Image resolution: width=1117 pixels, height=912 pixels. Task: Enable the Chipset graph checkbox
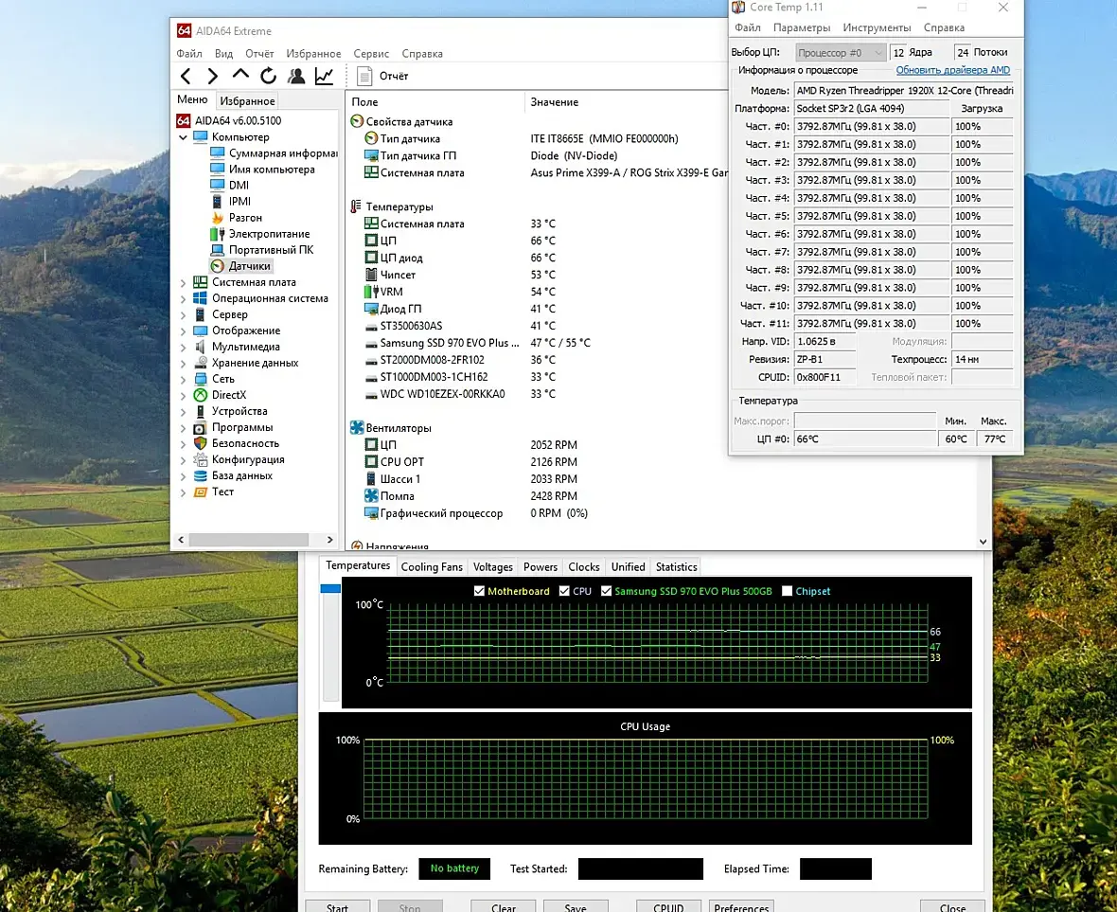pyautogui.click(x=787, y=591)
